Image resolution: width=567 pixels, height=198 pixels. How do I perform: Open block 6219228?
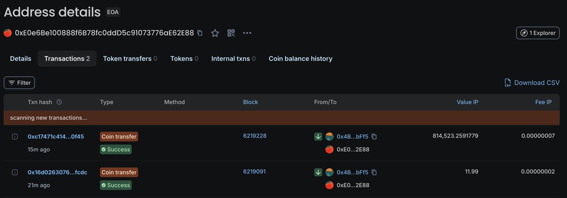pos(255,136)
